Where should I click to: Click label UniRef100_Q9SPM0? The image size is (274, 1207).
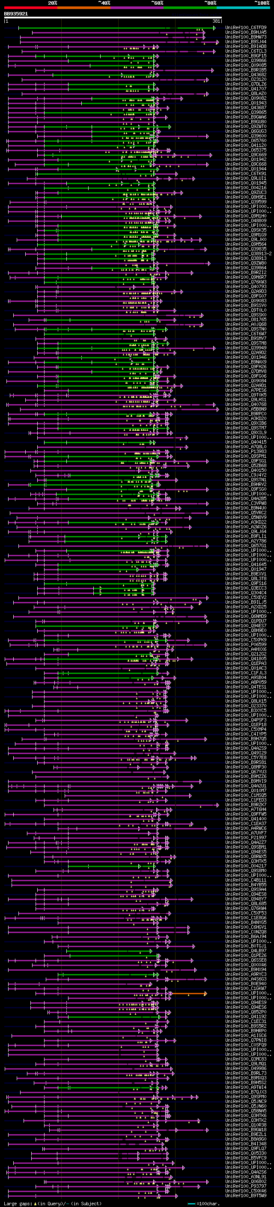246,1097
